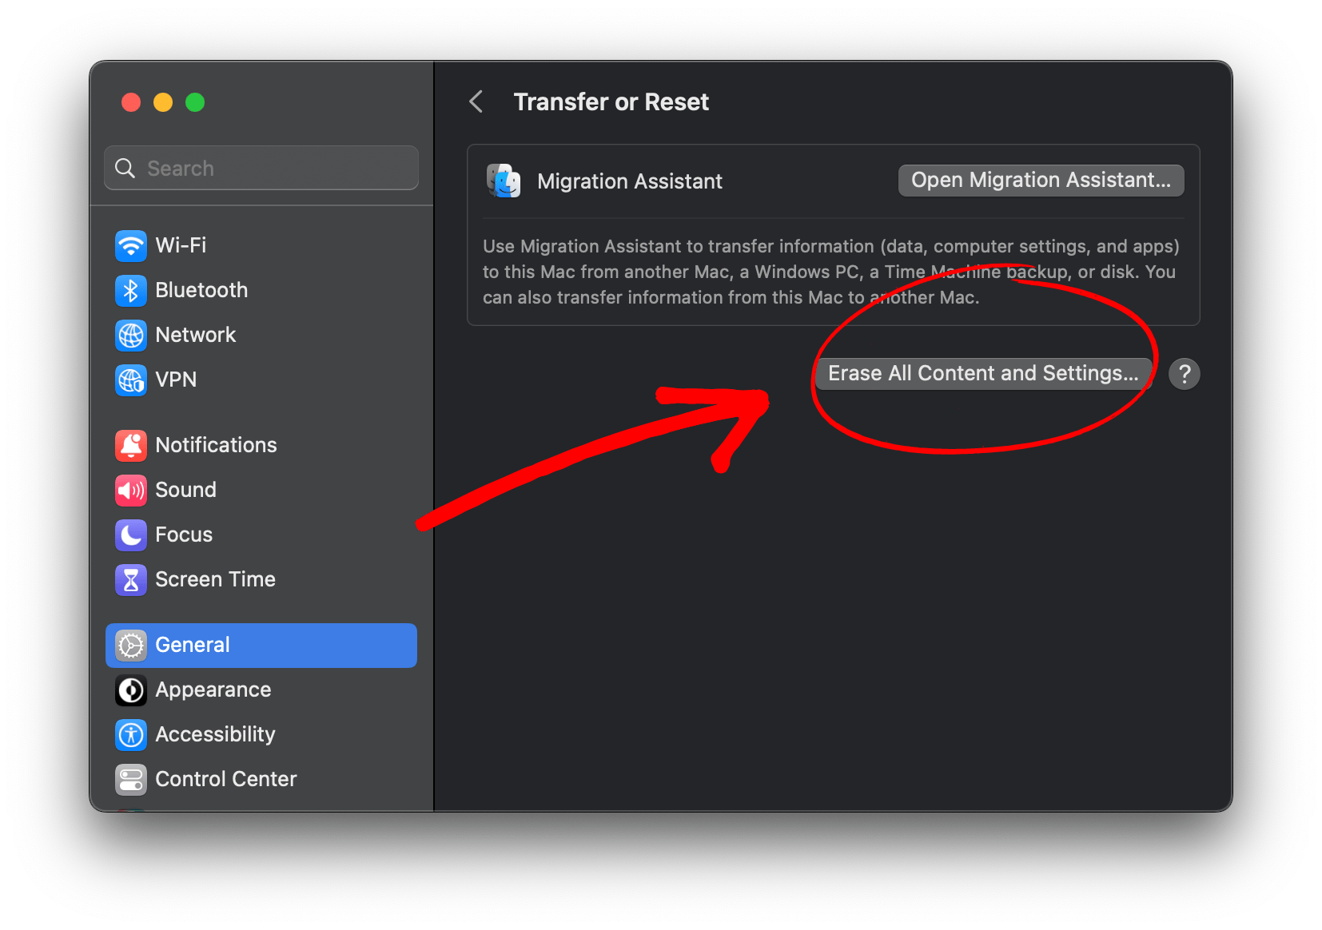Click Erase All Content and Settings
Viewport: 1322px width, 930px height.
(983, 373)
